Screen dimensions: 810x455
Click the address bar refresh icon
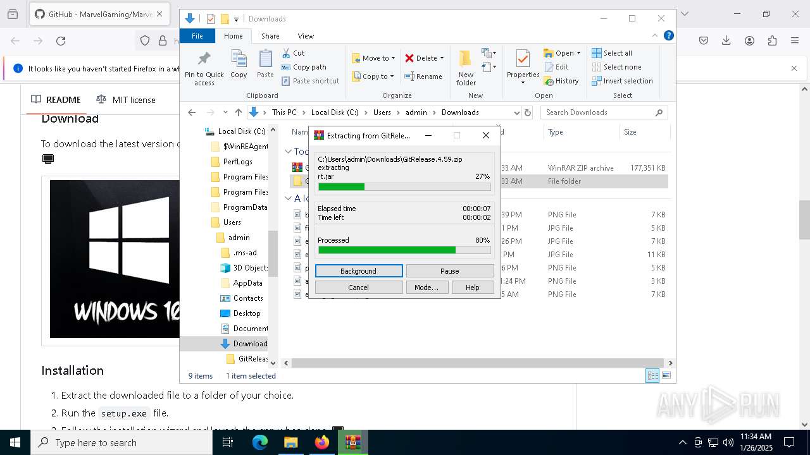click(x=528, y=112)
